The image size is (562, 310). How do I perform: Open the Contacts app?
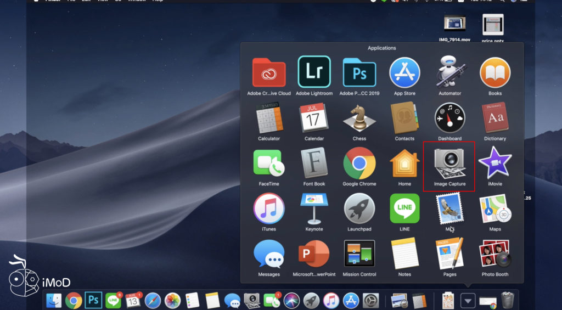click(404, 118)
